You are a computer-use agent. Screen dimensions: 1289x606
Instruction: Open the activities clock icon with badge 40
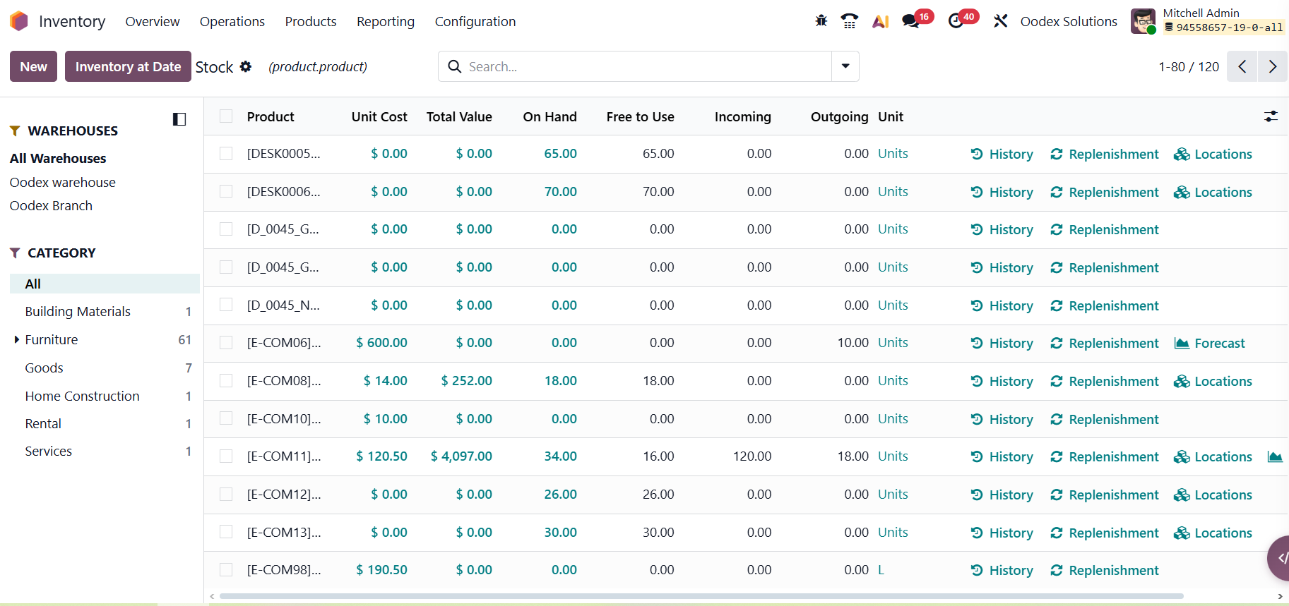[956, 21]
